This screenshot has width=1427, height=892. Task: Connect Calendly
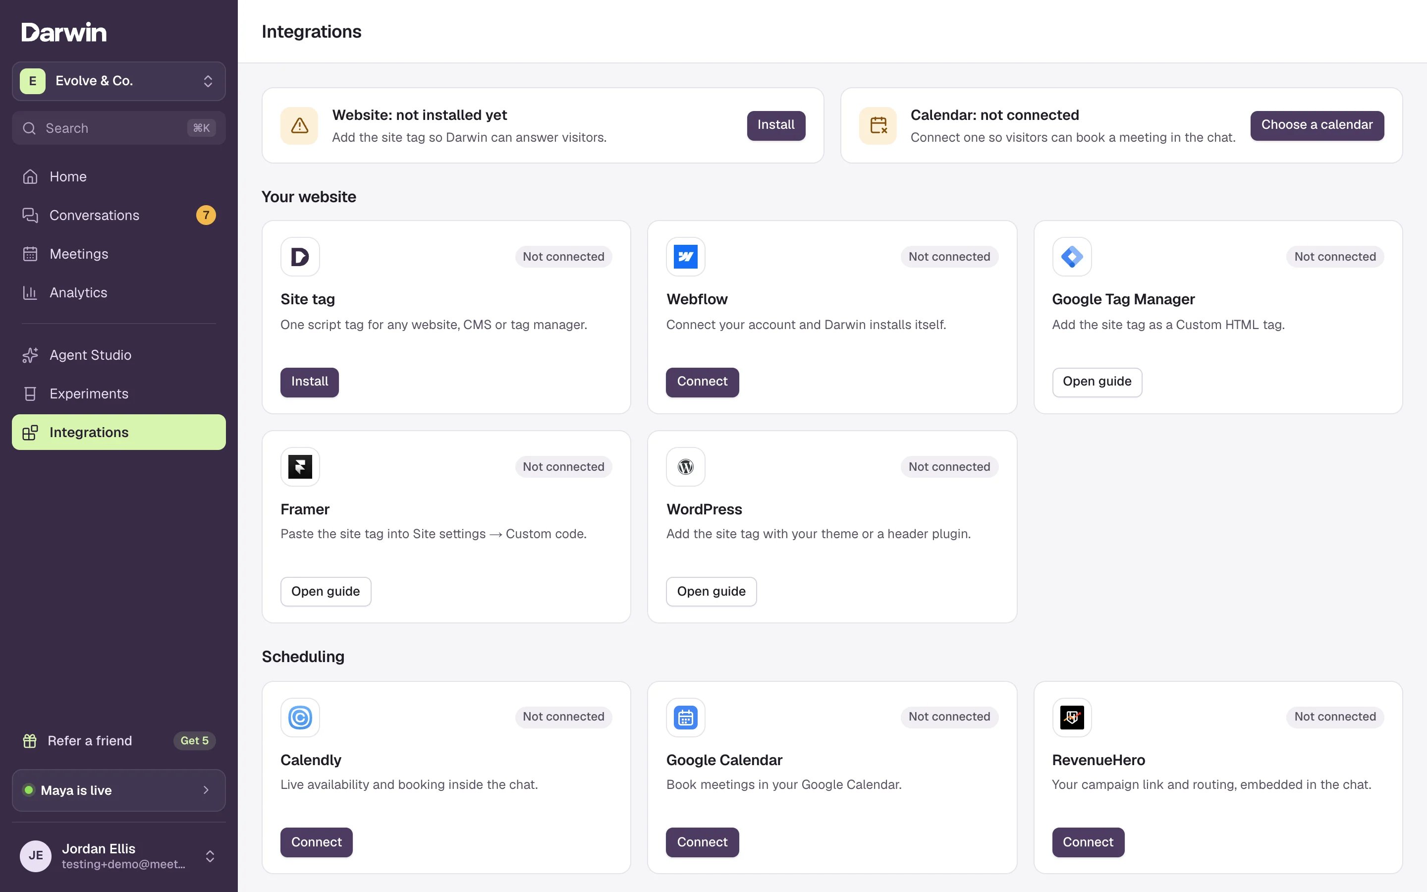(317, 842)
